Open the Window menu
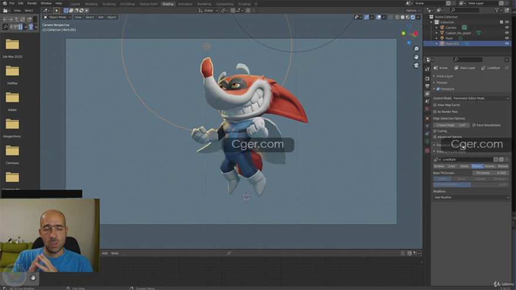 [x=46, y=4]
